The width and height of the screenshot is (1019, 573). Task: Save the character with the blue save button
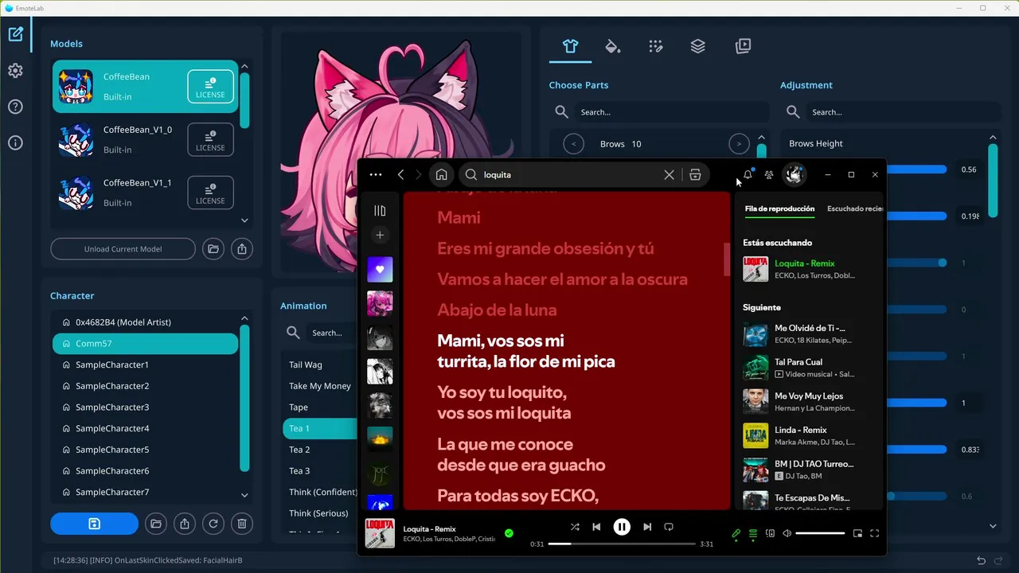tap(94, 524)
